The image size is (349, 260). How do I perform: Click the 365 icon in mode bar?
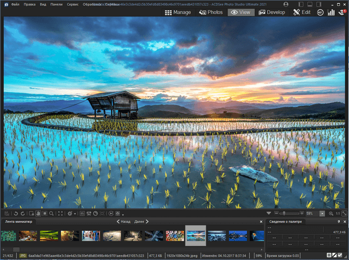coord(321,12)
